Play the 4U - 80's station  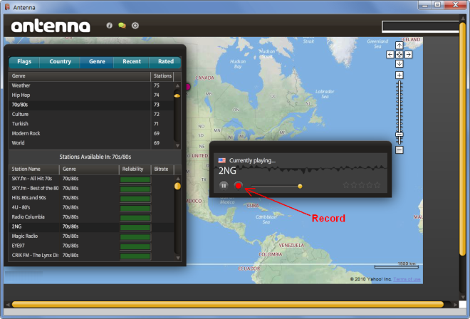91,207
